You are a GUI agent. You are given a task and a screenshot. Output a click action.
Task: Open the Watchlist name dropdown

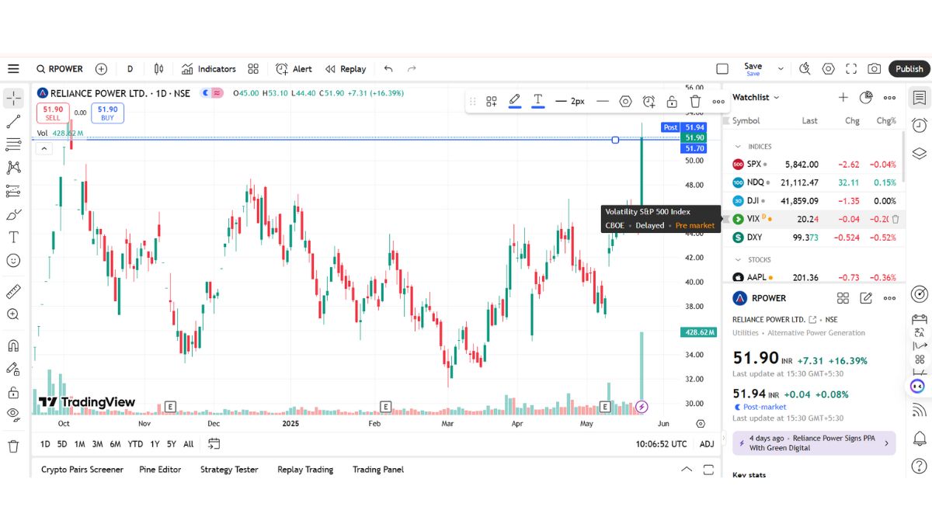pyautogui.click(x=756, y=97)
